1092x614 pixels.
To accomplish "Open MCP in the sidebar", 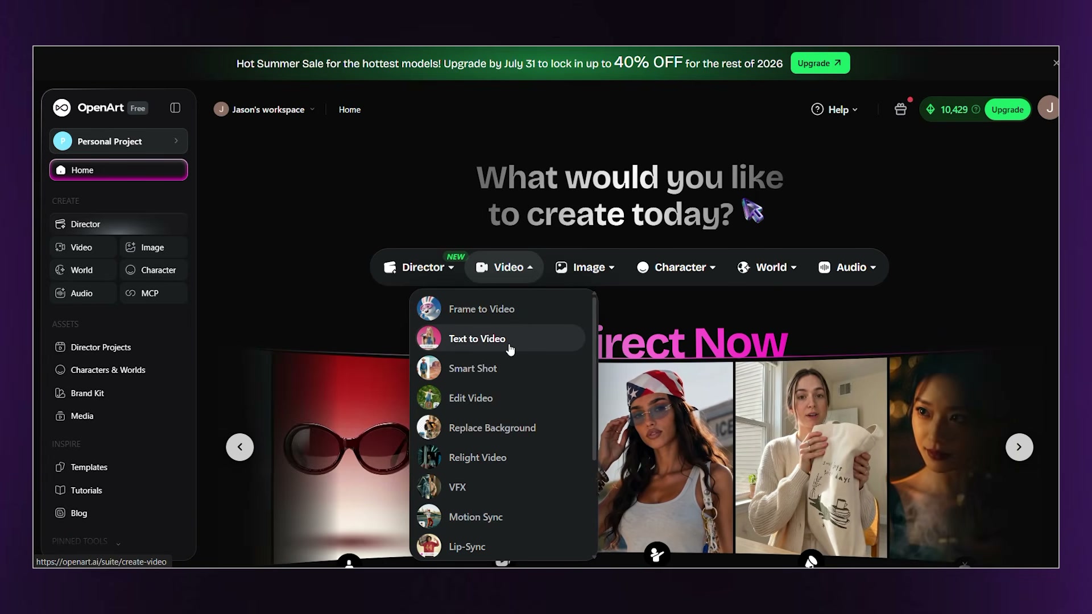I will (x=154, y=293).
